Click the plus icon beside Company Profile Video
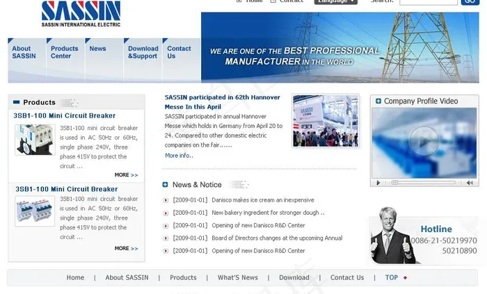 point(378,101)
